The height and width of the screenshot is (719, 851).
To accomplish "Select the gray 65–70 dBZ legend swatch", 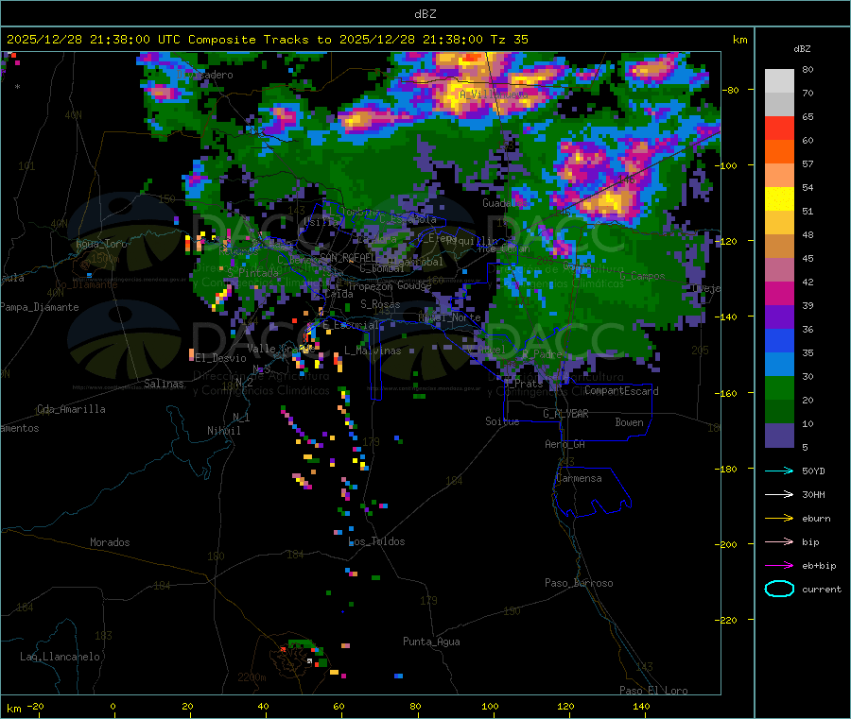I will (x=779, y=105).
